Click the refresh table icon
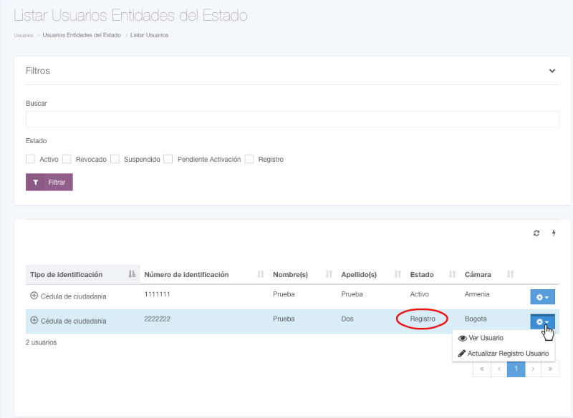The image size is (573, 418). 536,233
